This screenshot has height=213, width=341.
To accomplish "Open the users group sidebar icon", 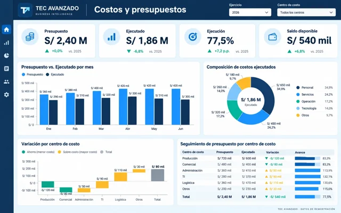I will 6,81.
